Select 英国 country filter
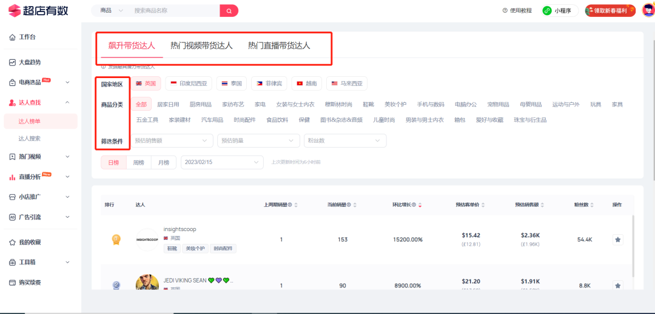The width and height of the screenshot is (655, 314). click(146, 83)
